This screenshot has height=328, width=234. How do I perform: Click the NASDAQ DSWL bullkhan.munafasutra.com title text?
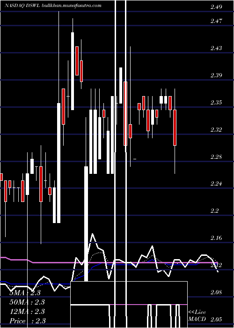53,6
